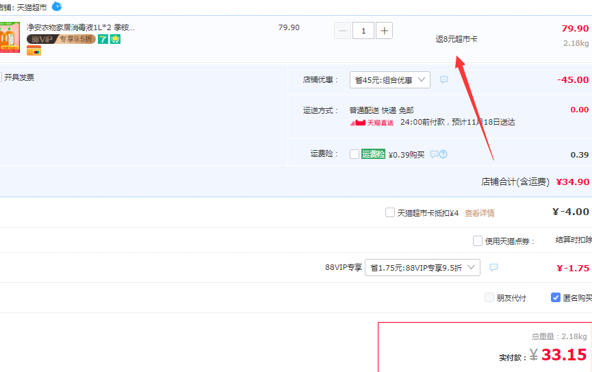This screenshot has width=592, height=372.
Task: Click the ¥0.39购买 text
Action: tap(407, 155)
